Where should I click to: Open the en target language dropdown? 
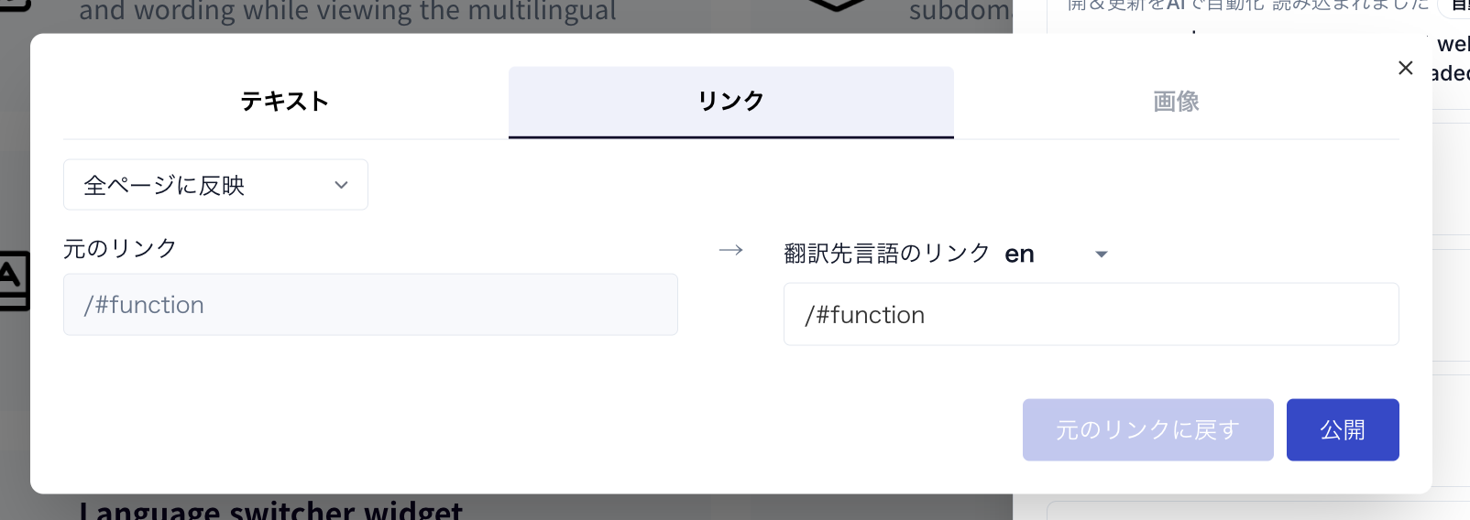1056,254
